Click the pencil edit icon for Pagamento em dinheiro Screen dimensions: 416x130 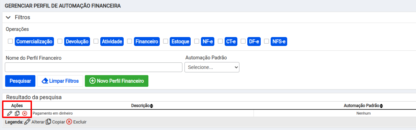(x=10, y=113)
